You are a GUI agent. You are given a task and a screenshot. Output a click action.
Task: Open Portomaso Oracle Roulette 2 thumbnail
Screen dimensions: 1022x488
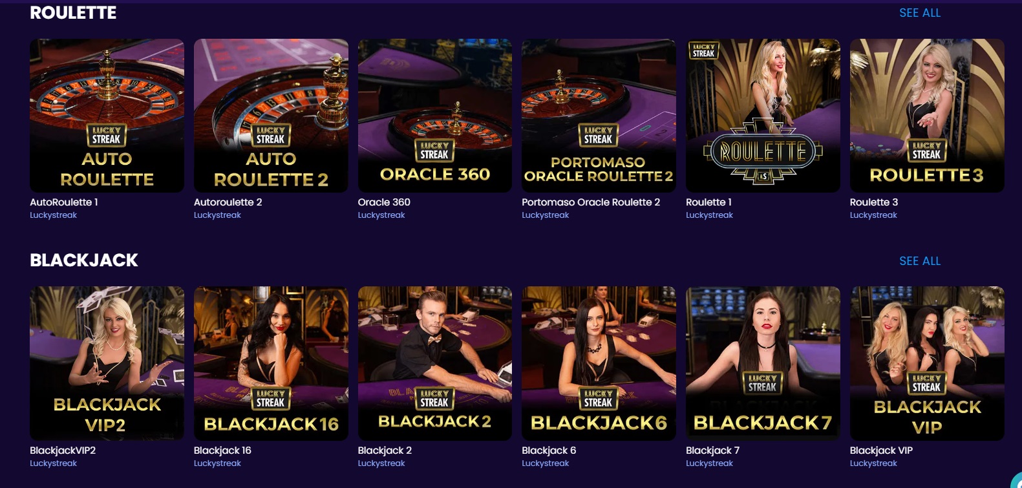pyautogui.click(x=599, y=116)
